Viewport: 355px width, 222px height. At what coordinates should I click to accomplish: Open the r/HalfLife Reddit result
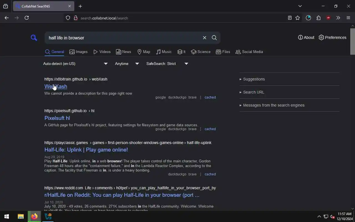122,195
